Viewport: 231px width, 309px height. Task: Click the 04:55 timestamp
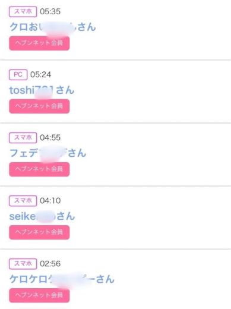click(50, 137)
